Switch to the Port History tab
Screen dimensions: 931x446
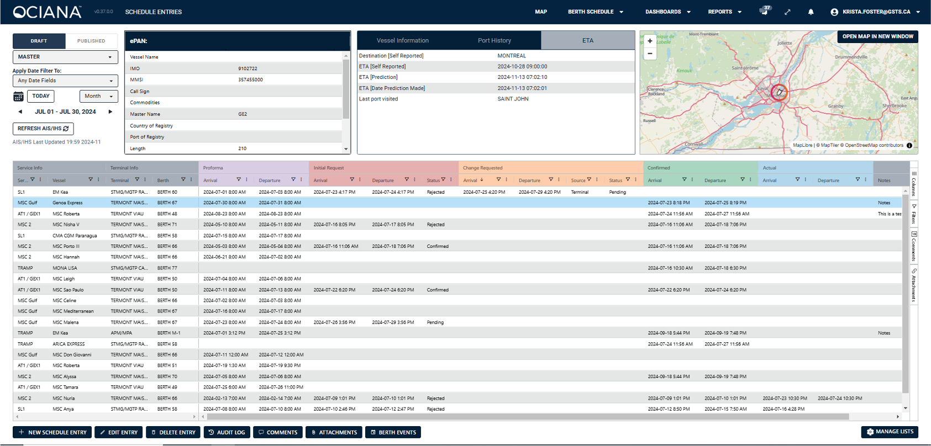click(x=495, y=40)
